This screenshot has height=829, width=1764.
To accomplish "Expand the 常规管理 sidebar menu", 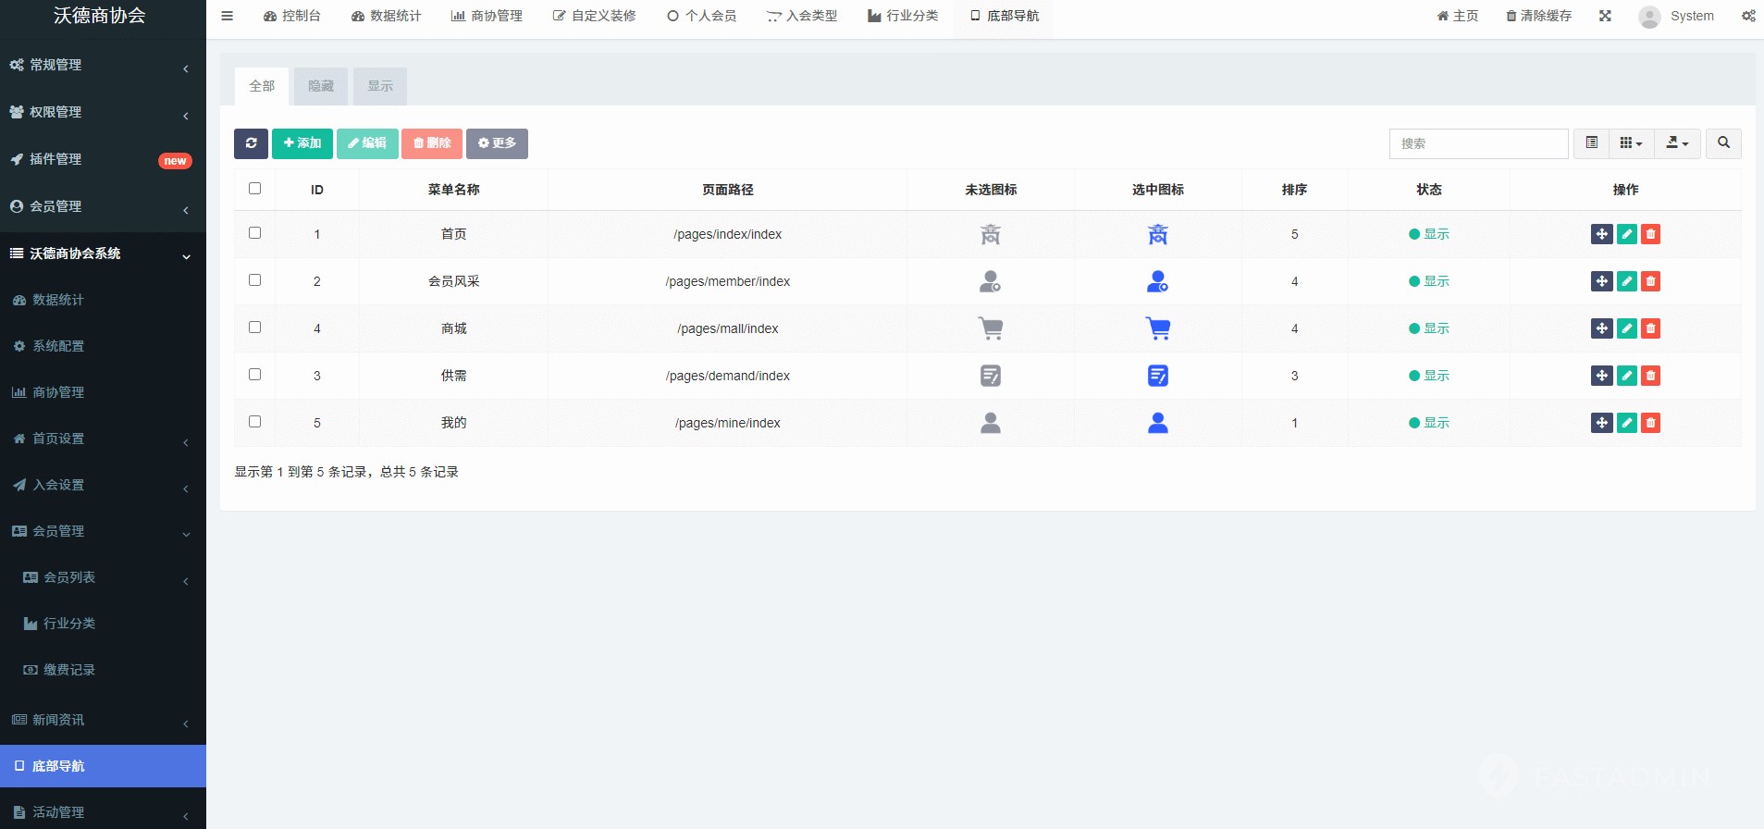I will (x=102, y=65).
